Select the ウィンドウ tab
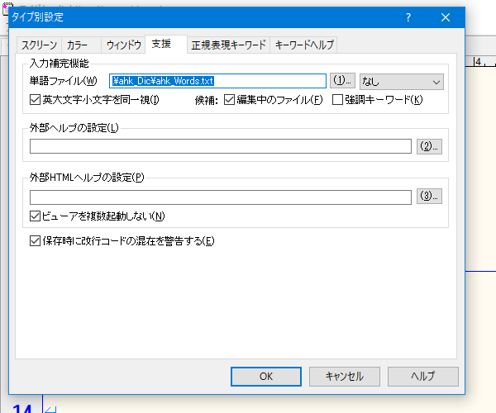 (x=123, y=45)
